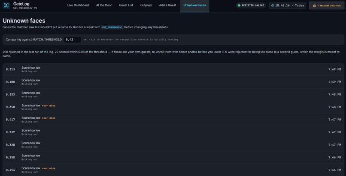Click the Register Online status pill
The image size is (346, 176).
tap(251, 6)
